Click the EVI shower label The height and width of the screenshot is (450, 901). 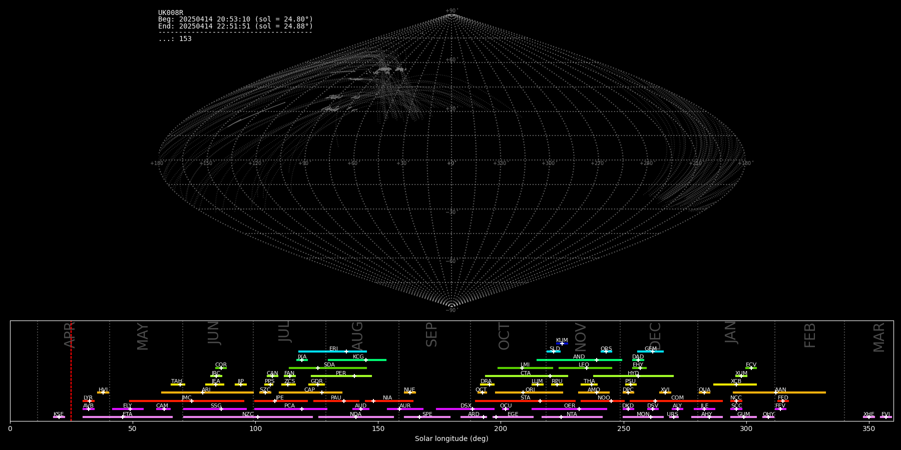885,414
